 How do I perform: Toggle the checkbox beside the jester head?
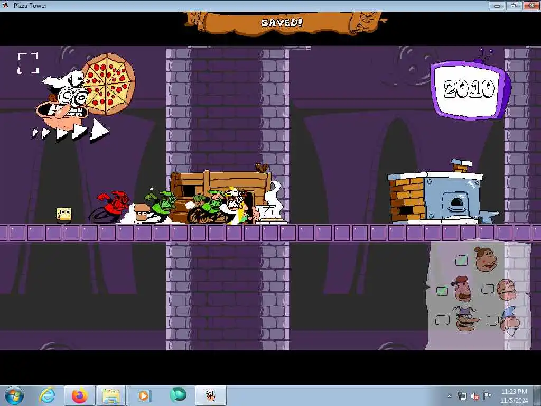(442, 320)
